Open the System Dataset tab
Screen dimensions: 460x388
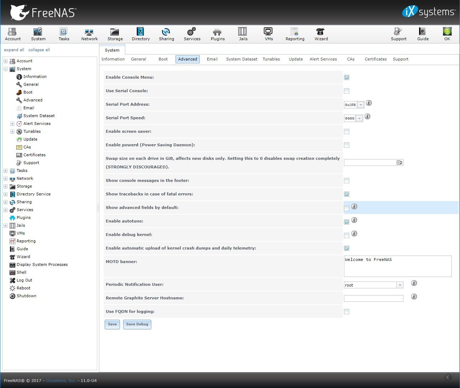[x=241, y=59]
